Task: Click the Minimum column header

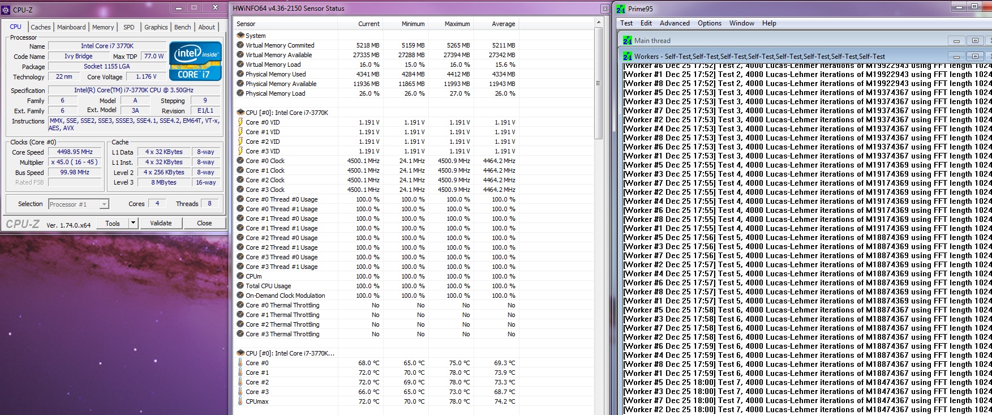Action: 406,24
